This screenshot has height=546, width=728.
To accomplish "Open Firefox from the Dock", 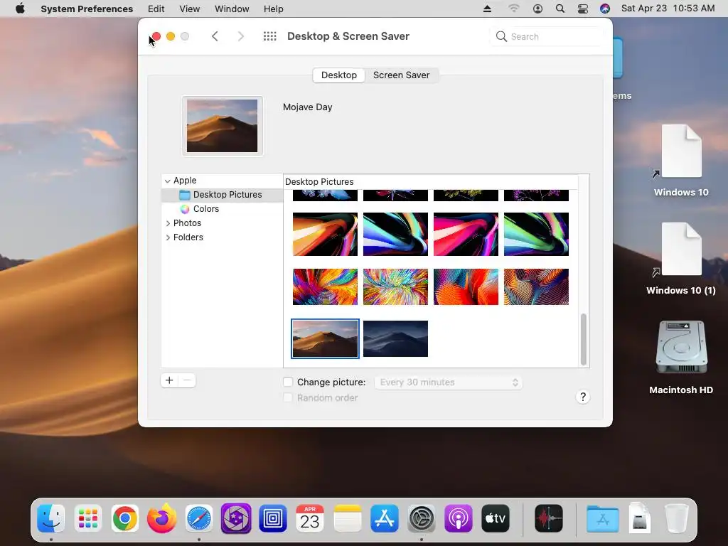I will tap(162, 518).
